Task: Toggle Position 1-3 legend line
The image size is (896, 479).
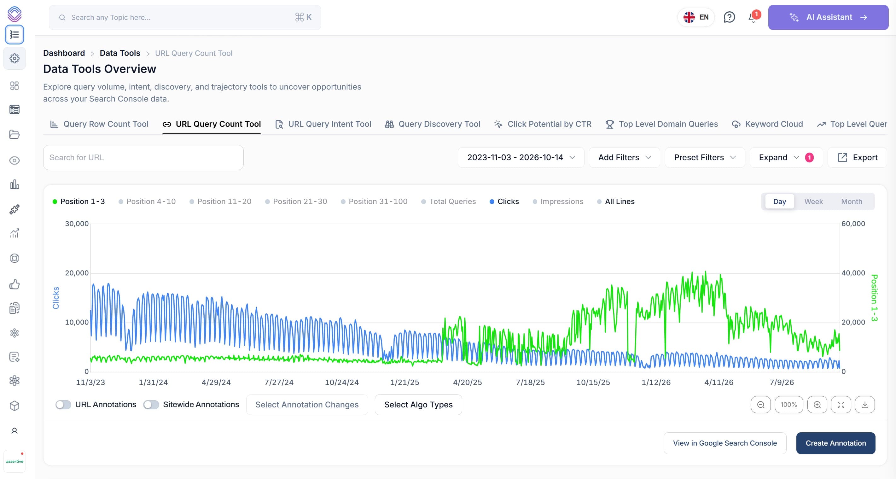Action: coord(79,202)
